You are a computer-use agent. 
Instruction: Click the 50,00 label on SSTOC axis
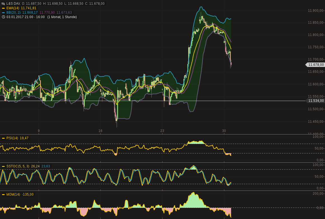pyautogui.click(x=319, y=176)
